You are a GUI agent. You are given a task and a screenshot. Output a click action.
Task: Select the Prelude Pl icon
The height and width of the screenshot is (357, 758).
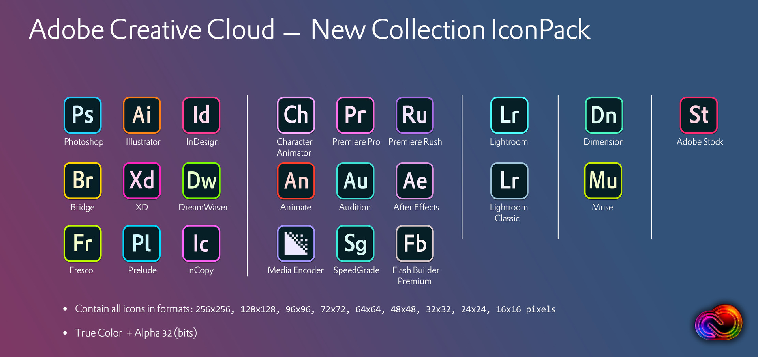click(x=142, y=244)
